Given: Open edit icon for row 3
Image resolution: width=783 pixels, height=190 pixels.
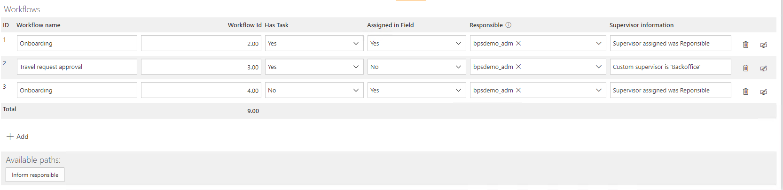Looking at the screenshot, I should (764, 91).
